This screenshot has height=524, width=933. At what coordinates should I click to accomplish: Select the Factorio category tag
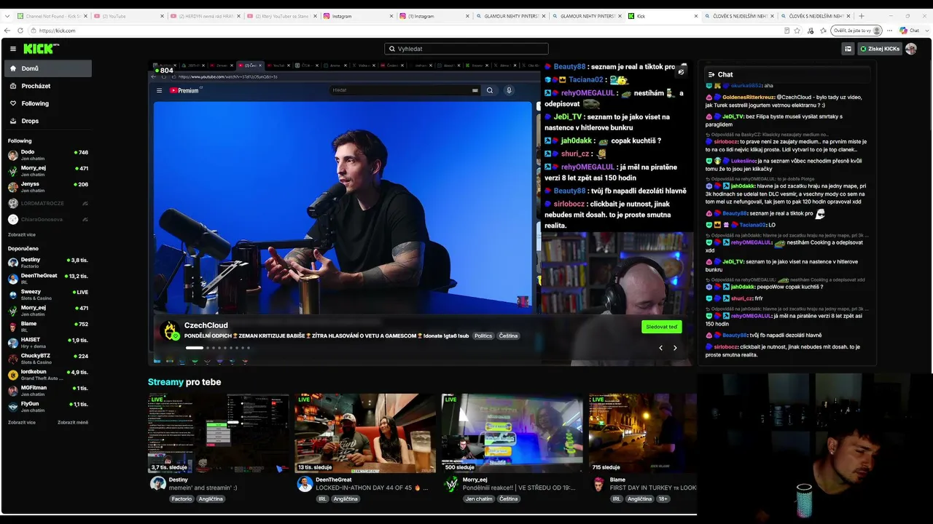tap(181, 499)
